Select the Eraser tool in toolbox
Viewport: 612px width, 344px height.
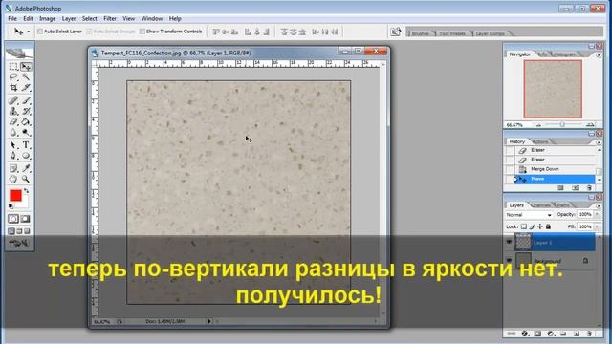point(13,121)
